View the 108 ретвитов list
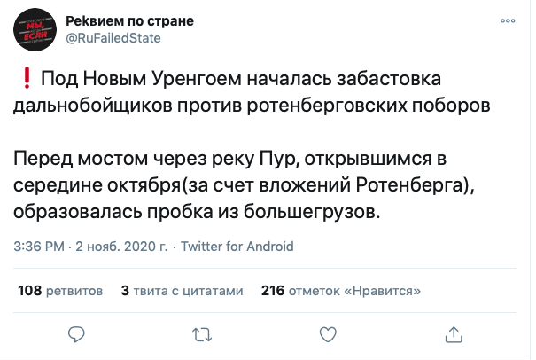The width and height of the screenshot is (536, 360). [60, 290]
